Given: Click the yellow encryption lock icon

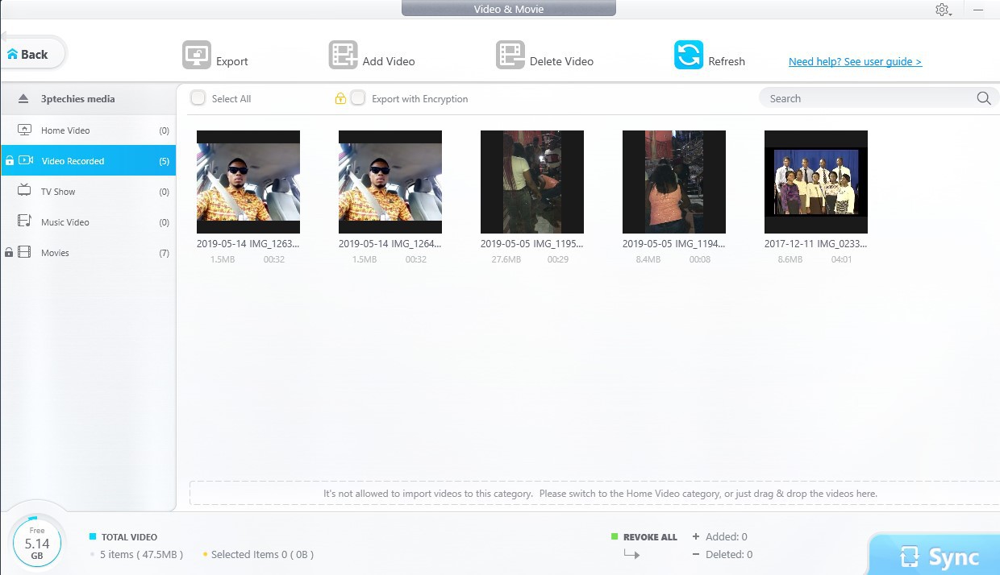Looking at the screenshot, I should (x=340, y=99).
